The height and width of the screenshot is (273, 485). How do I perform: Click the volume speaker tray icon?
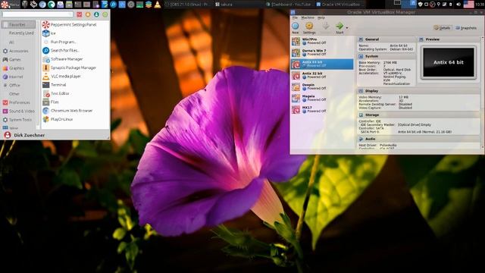pyautogui.click(x=458, y=5)
